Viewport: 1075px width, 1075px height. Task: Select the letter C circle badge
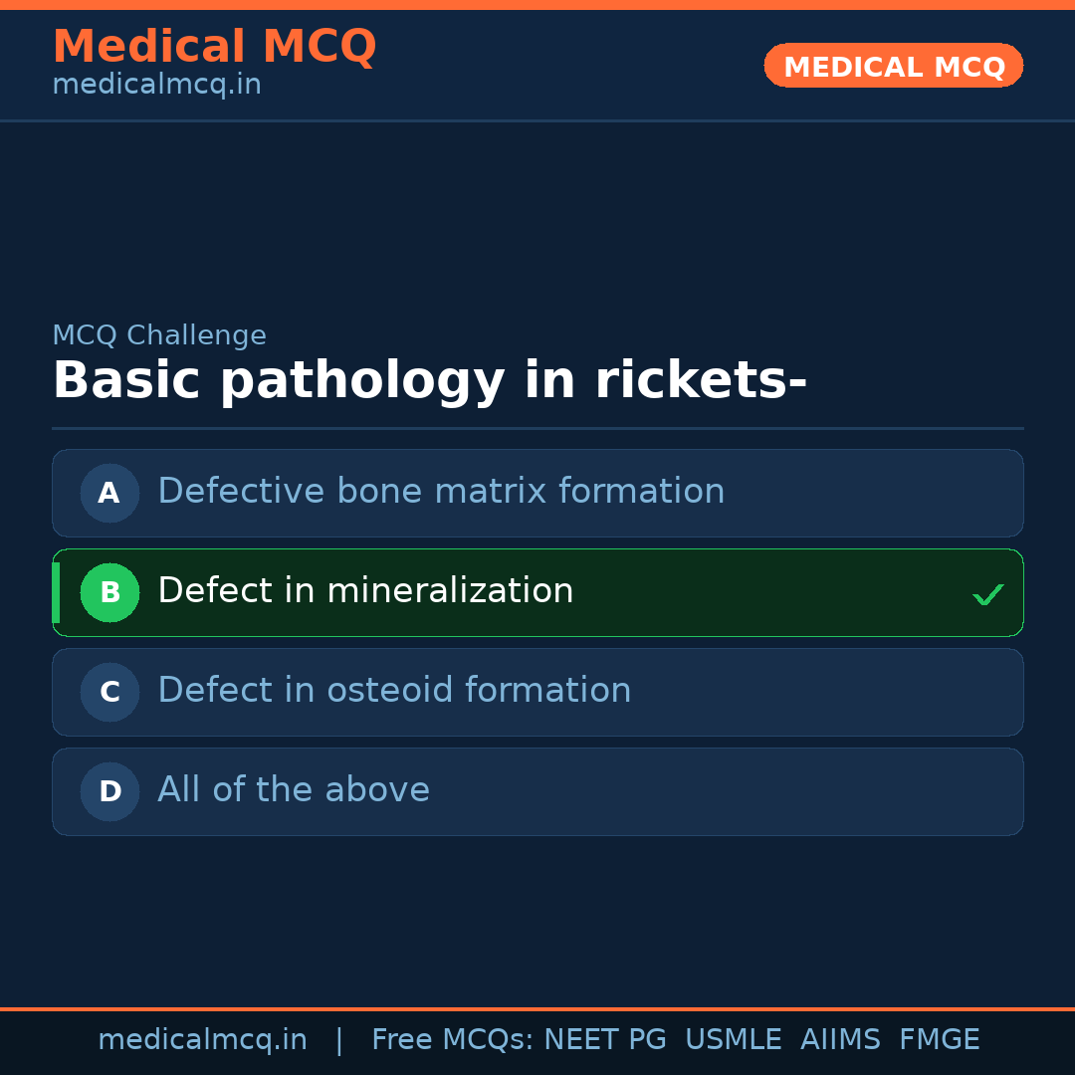coord(109,692)
